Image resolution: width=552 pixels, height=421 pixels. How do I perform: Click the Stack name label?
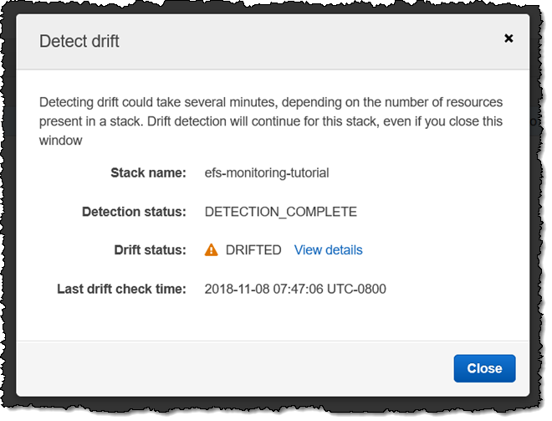148,173
